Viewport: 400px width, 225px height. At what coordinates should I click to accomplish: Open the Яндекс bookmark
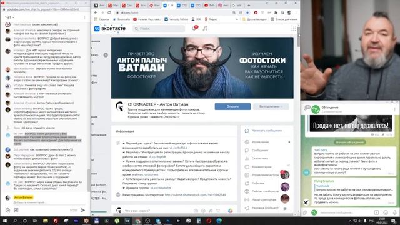coord(211,19)
